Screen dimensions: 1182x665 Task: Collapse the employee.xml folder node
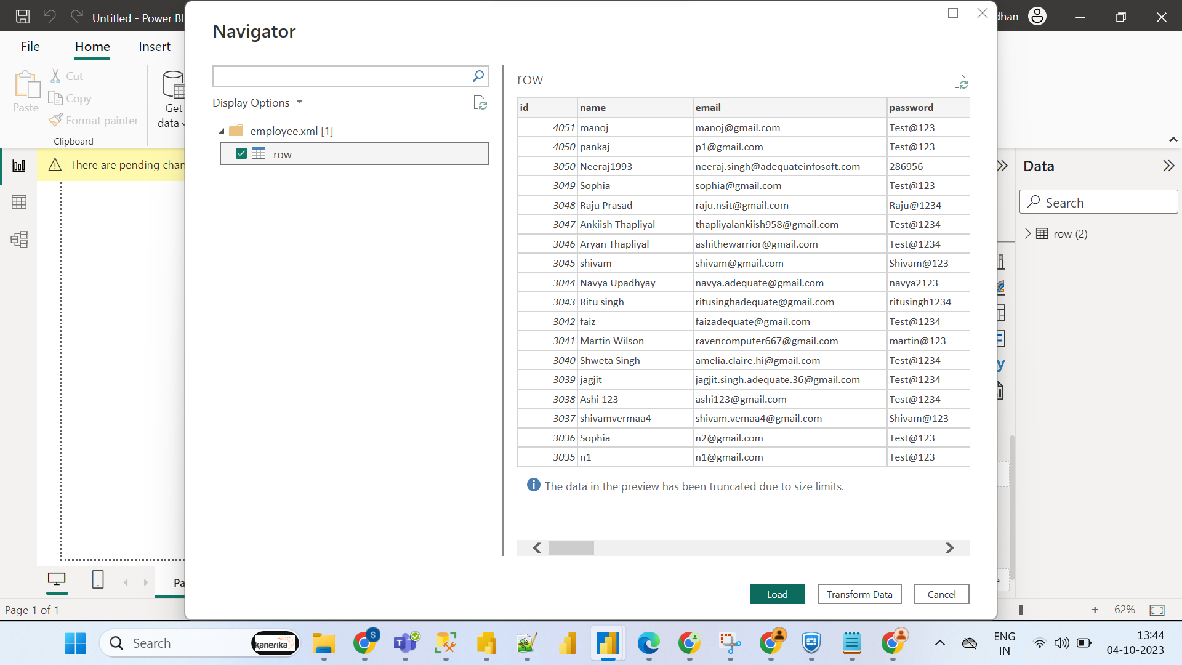pyautogui.click(x=222, y=131)
